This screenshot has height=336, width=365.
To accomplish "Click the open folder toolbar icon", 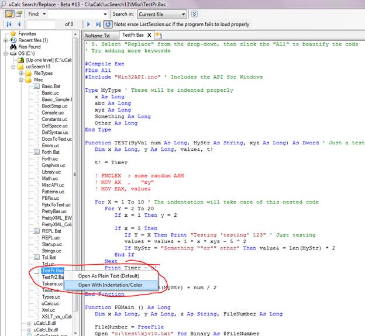I will point(8,13).
